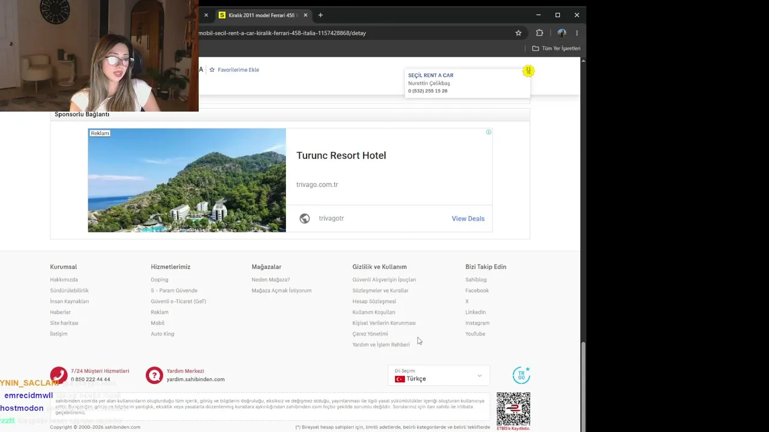Click the yellow badge next to seller card
The height and width of the screenshot is (432, 769).
click(528, 71)
